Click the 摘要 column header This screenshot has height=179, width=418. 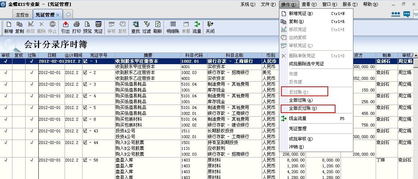pos(148,55)
